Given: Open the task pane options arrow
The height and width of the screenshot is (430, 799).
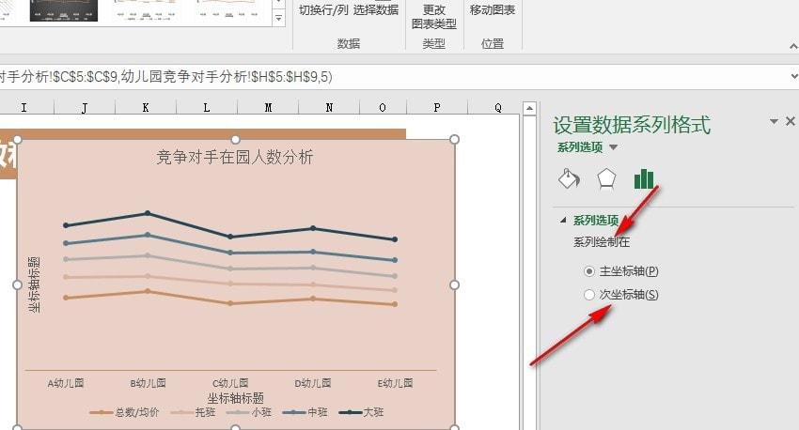Looking at the screenshot, I should (774, 121).
